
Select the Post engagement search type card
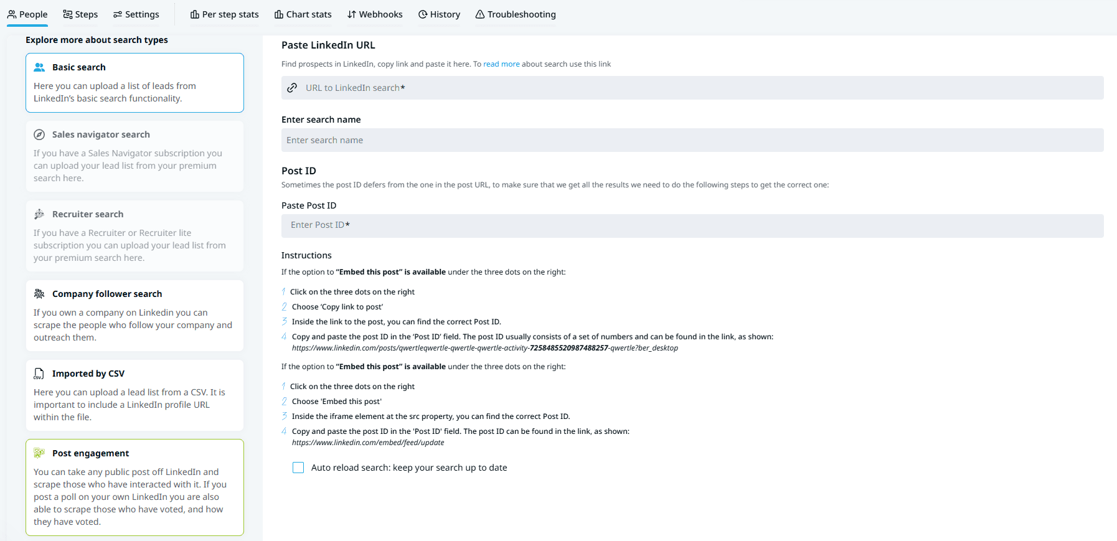134,487
